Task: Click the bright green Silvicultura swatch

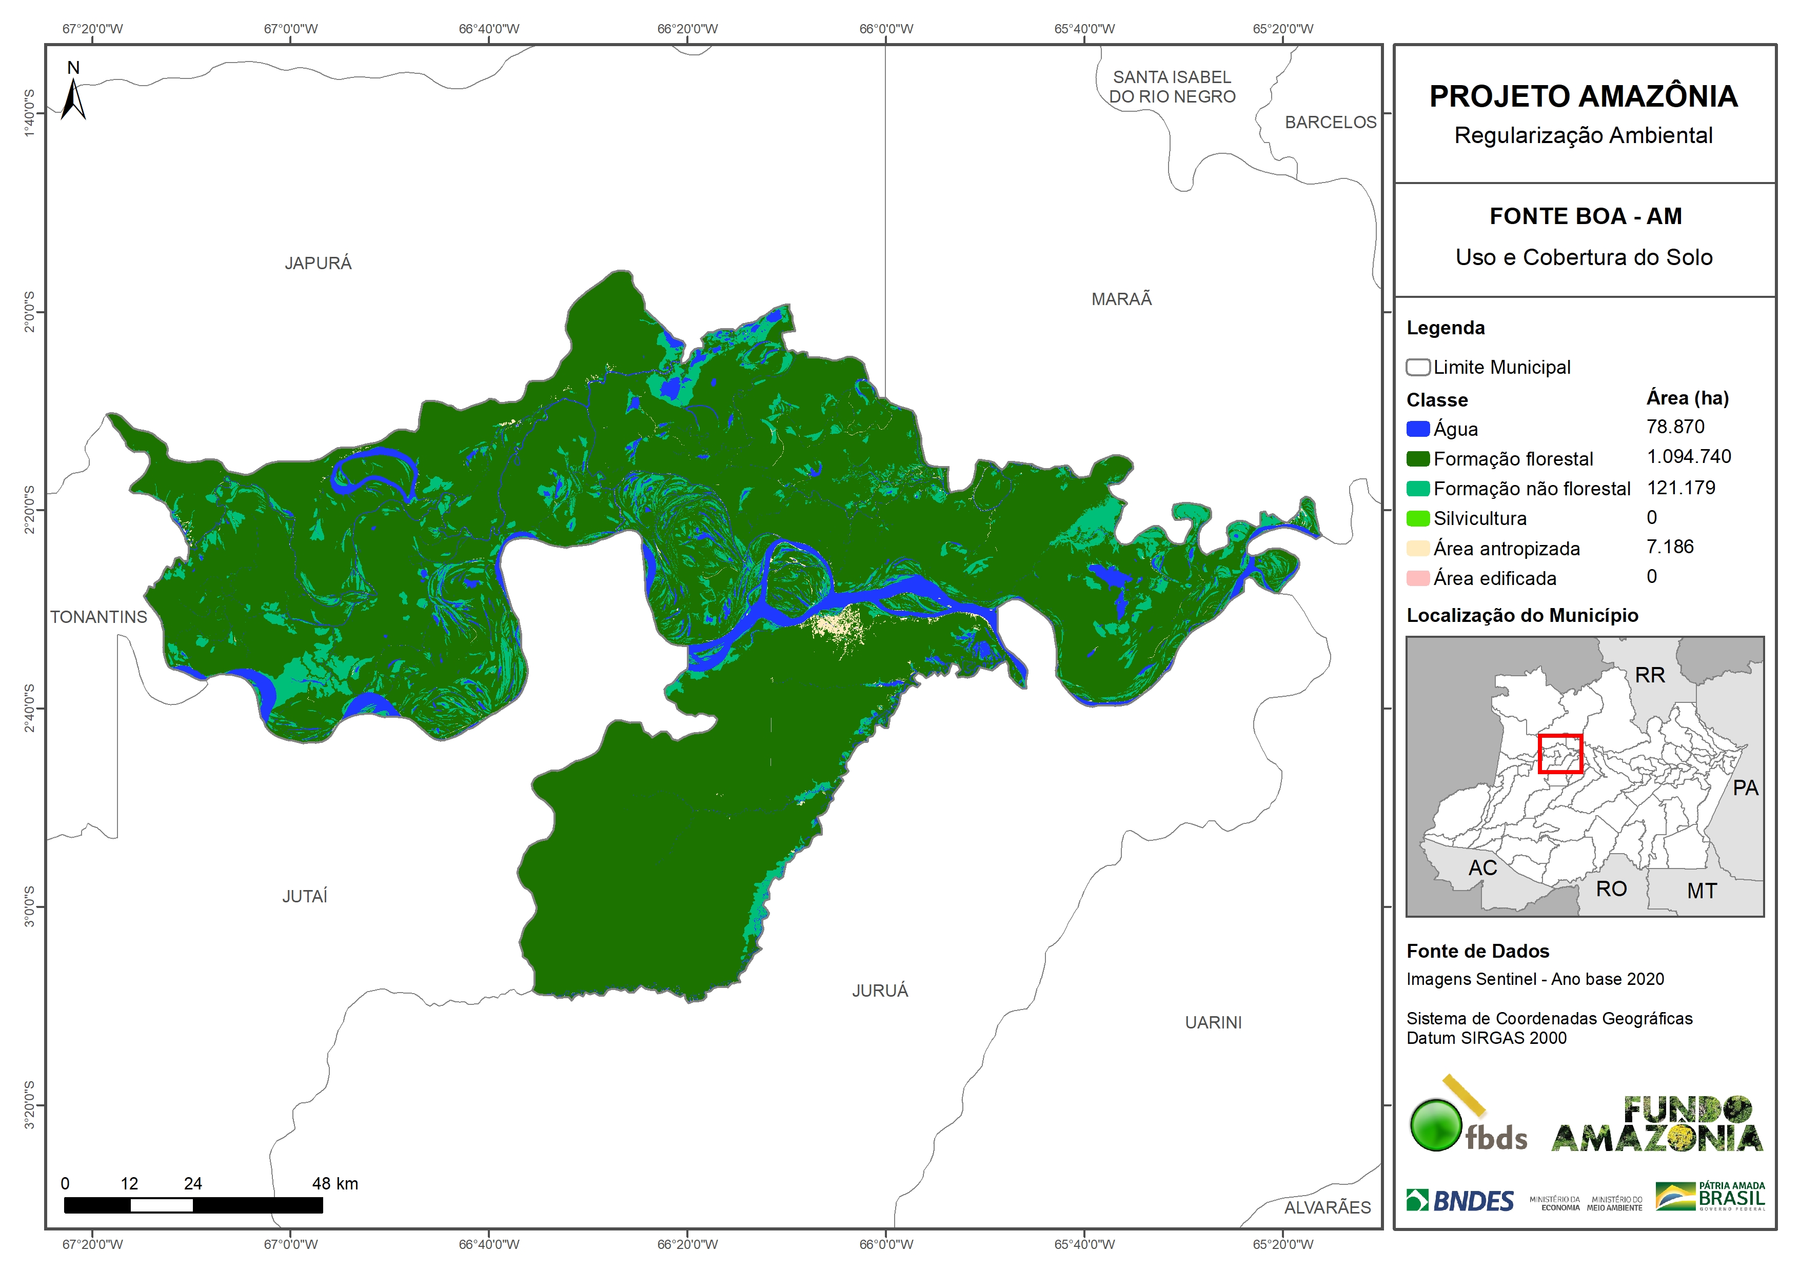Action: (1417, 519)
